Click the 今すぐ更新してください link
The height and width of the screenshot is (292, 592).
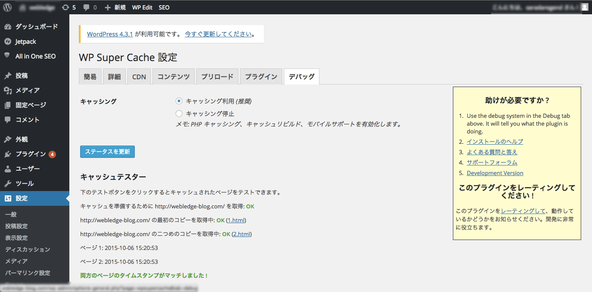pyautogui.click(x=218, y=34)
